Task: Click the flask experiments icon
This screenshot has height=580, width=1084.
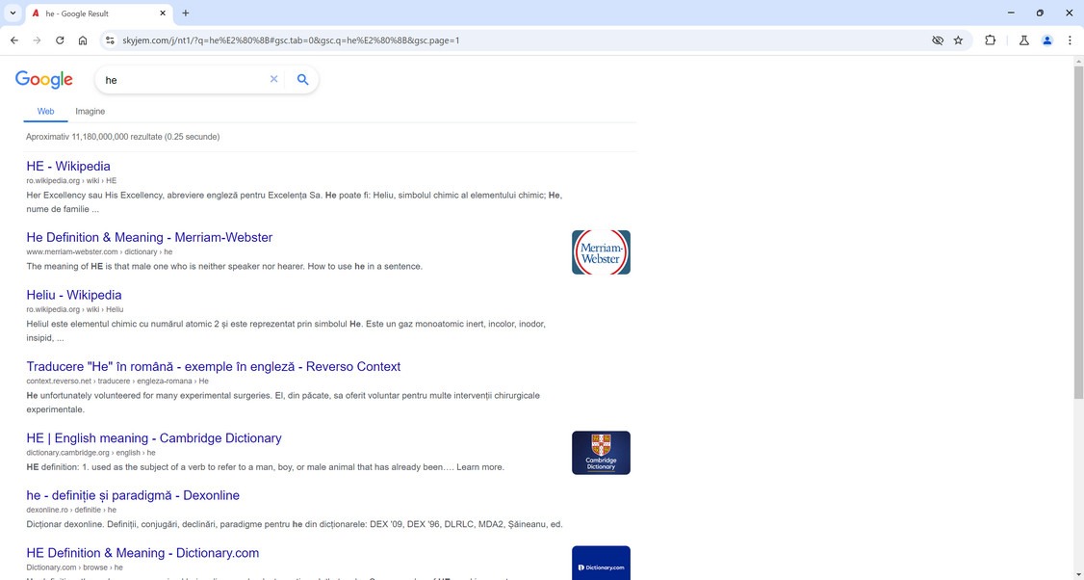Action: point(1023,40)
